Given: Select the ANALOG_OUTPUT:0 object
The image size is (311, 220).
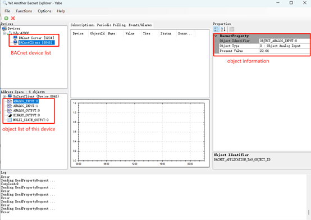Looking at the screenshot, I should [26, 110].
